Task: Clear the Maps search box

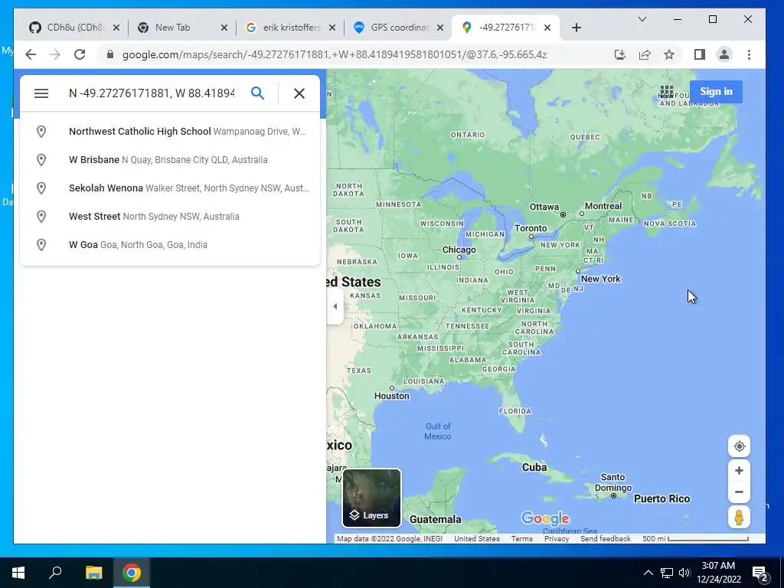Action: 299,93
